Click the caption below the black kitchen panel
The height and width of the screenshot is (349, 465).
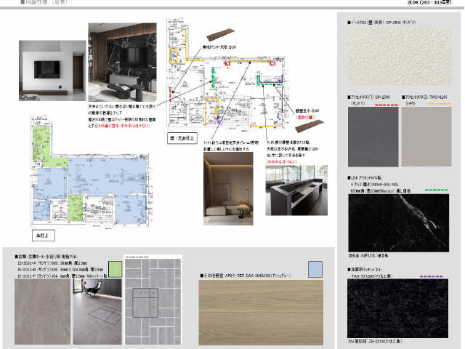(x=375, y=342)
